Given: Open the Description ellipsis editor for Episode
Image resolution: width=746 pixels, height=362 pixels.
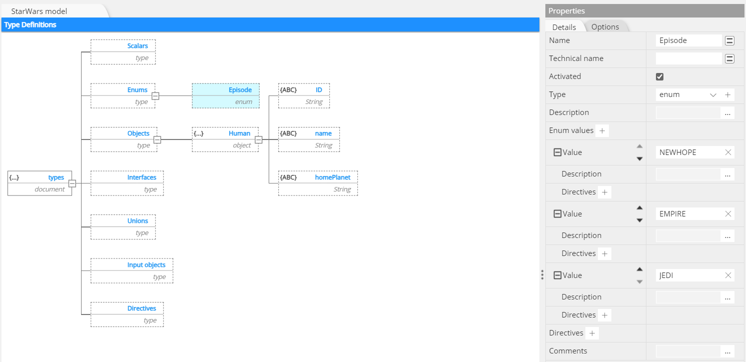Looking at the screenshot, I should point(727,112).
